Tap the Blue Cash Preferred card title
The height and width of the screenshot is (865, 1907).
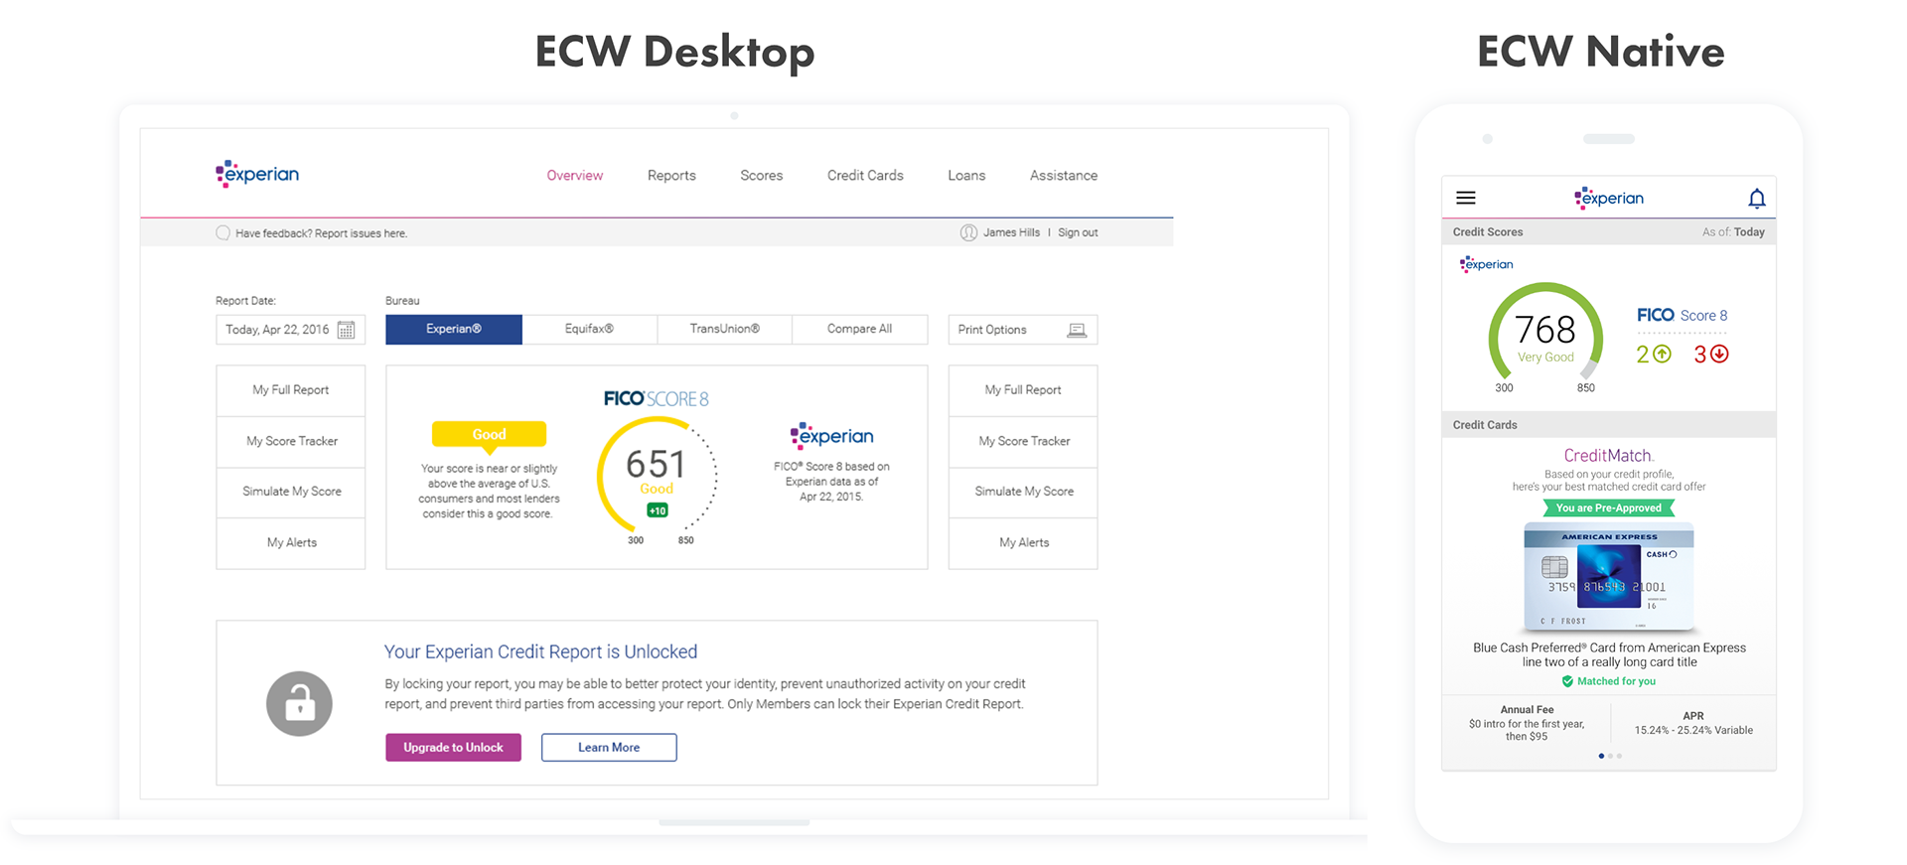1609,654
